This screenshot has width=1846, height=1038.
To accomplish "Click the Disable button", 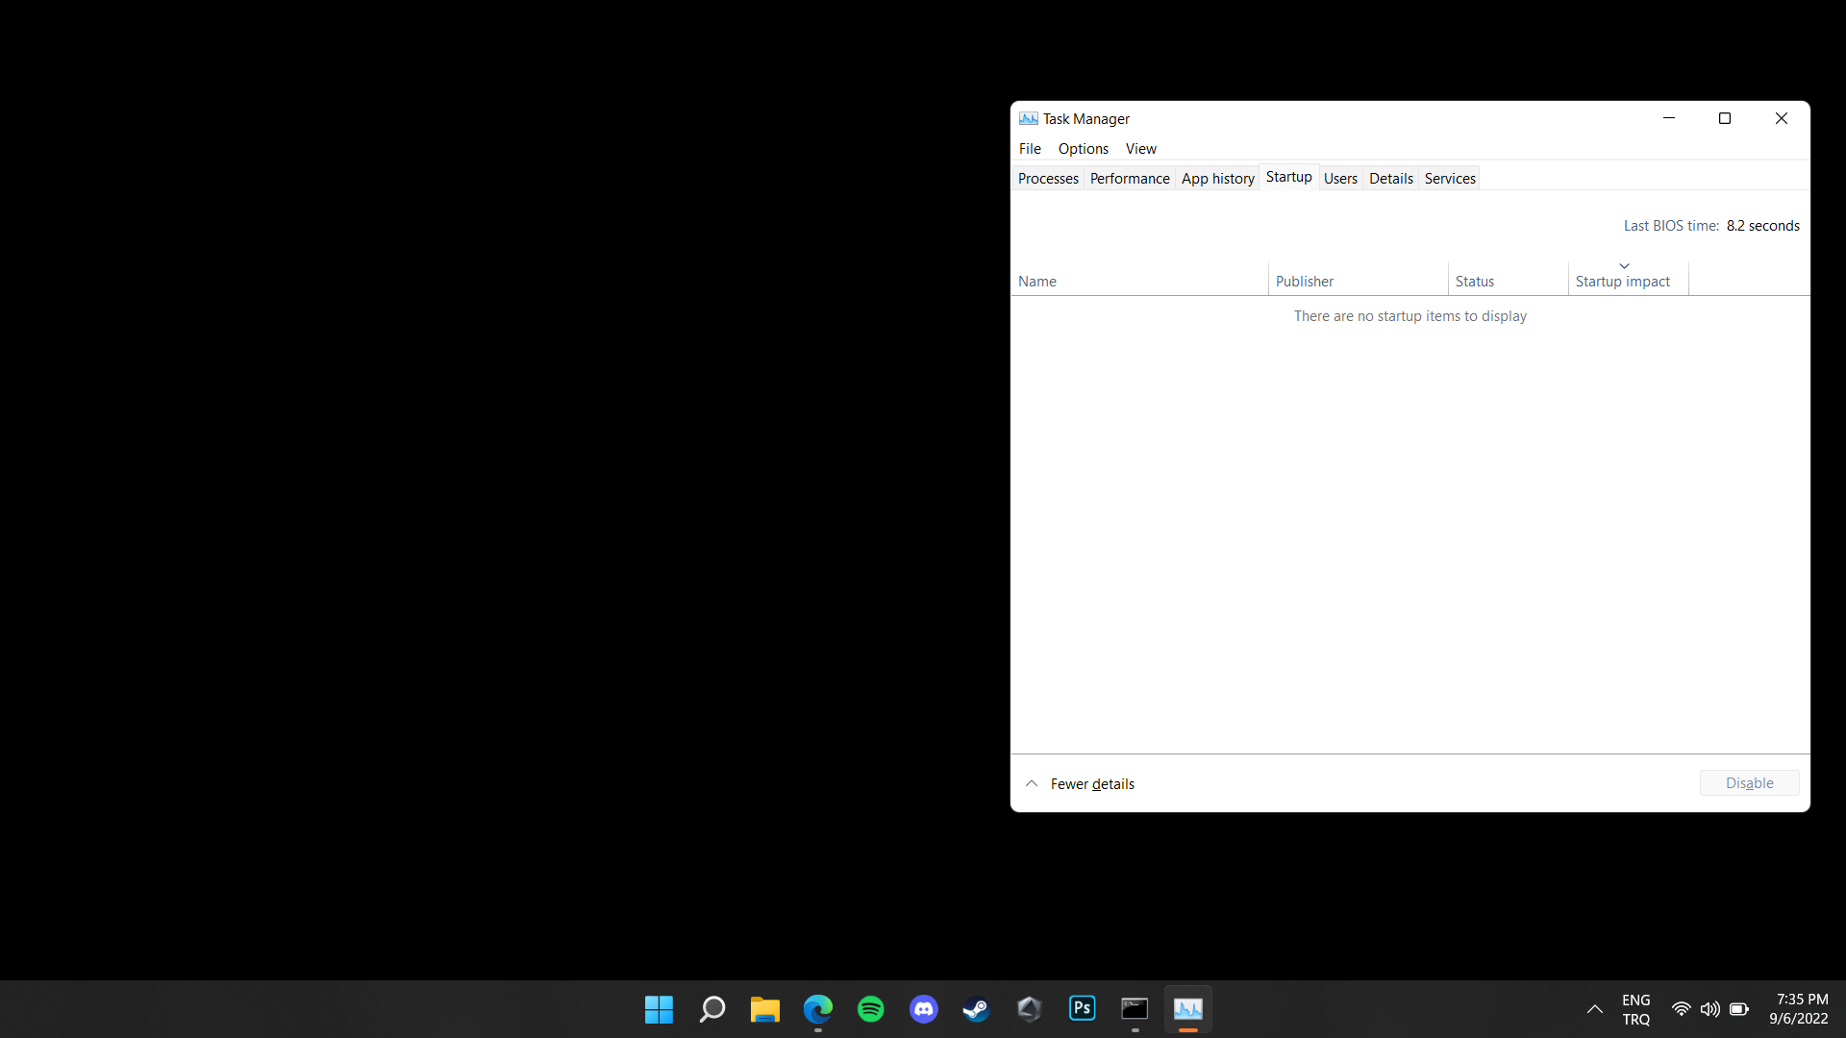I will [x=1748, y=782].
